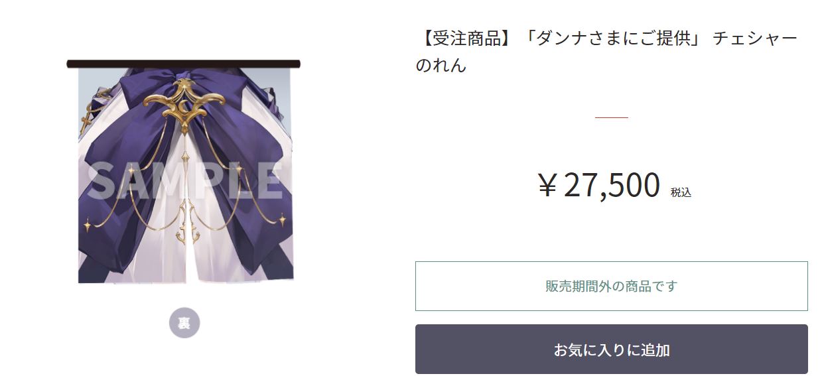Image resolution: width=824 pixels, height=376 pixels.
Task: Click the left purple ribbon tail
Action: coord(113,212)
